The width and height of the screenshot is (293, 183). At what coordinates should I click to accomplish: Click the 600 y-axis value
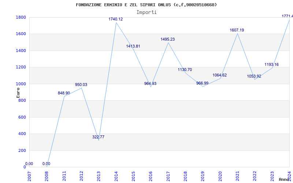[x=22, y=117]
